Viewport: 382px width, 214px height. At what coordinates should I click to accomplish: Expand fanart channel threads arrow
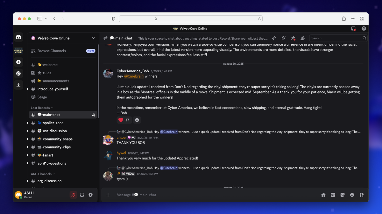pos(28,155)
